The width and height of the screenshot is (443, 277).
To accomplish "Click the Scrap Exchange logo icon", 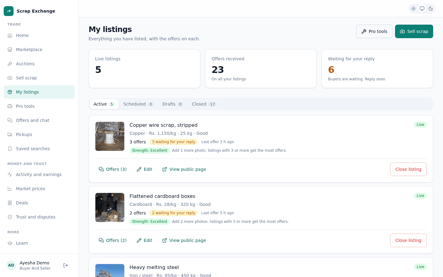I will click(9, 11).
